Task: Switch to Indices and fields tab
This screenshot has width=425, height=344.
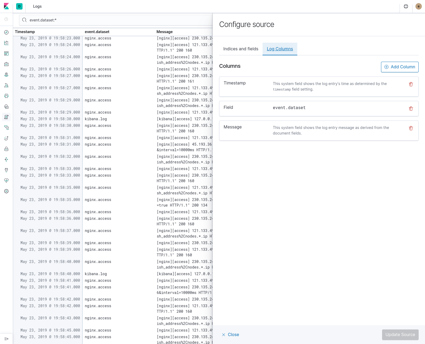Action: click(x=241, y=49)
